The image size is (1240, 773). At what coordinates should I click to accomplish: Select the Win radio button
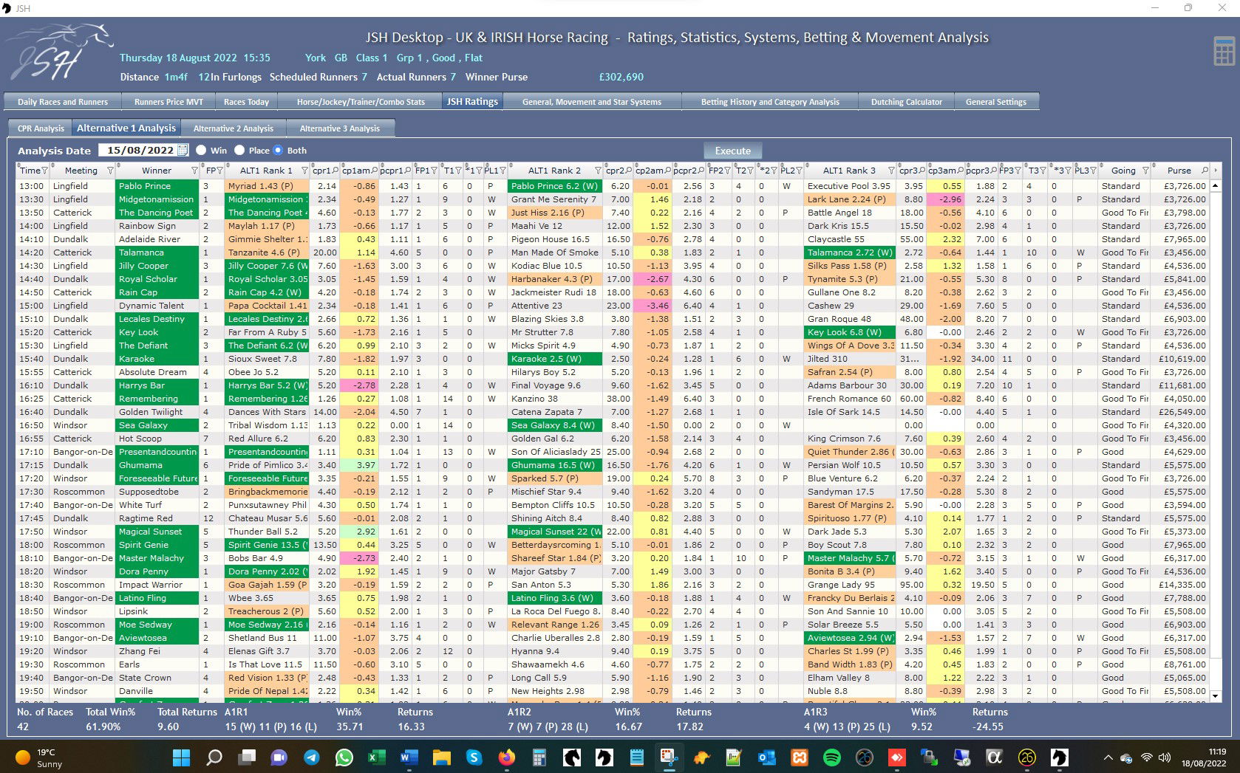(x=201, y=150)
